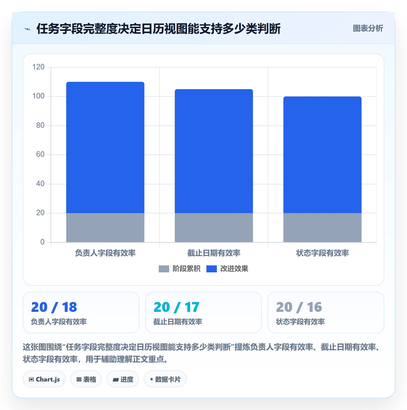Click the square icon in Chart.js tag
407x410 pixels.
tap(31, 380)
